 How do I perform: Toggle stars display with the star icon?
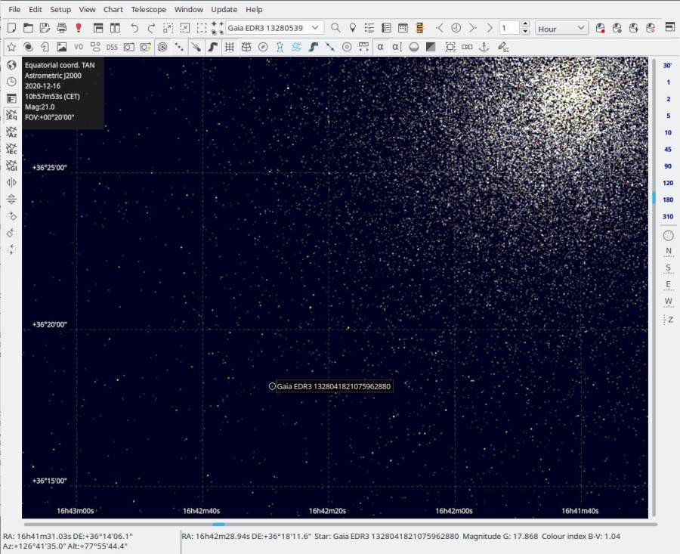tap(11, 47)
